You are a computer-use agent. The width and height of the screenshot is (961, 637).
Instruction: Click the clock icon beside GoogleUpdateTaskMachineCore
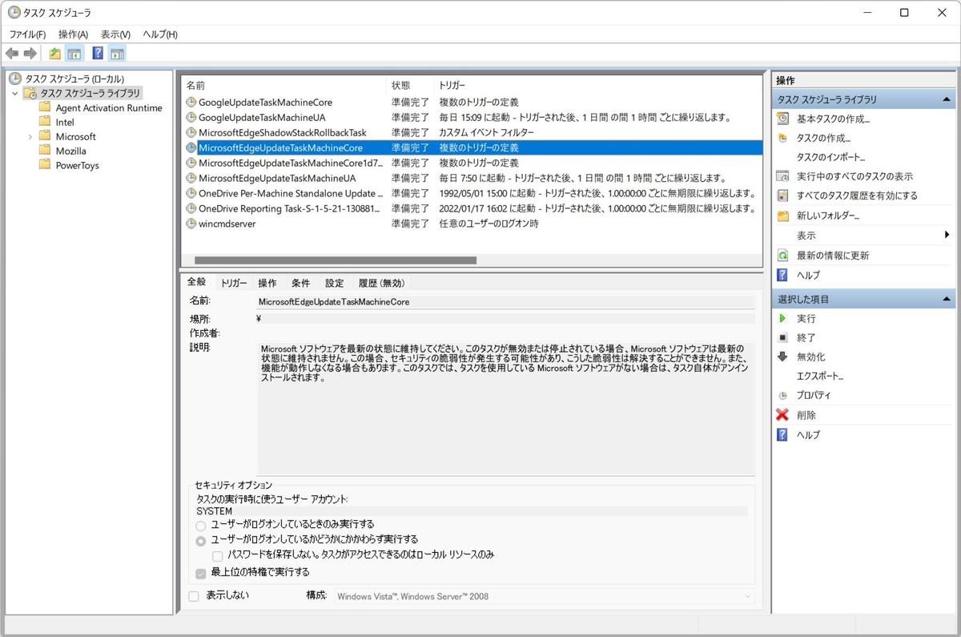click(191, 103)
